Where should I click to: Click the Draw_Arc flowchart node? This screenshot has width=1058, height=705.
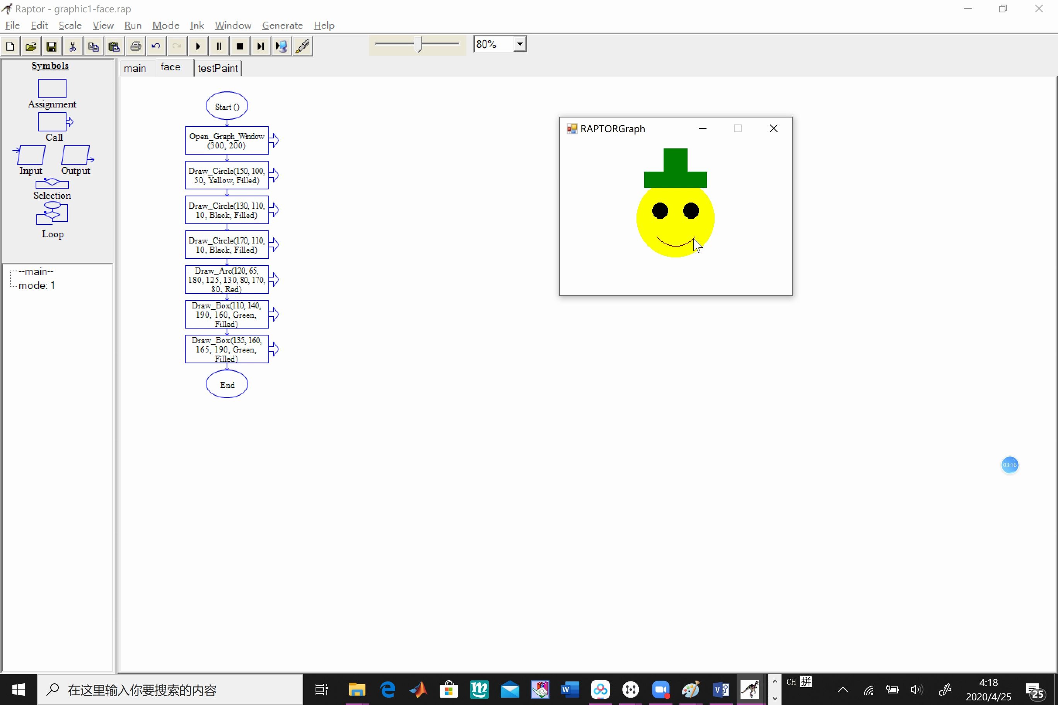227,279
